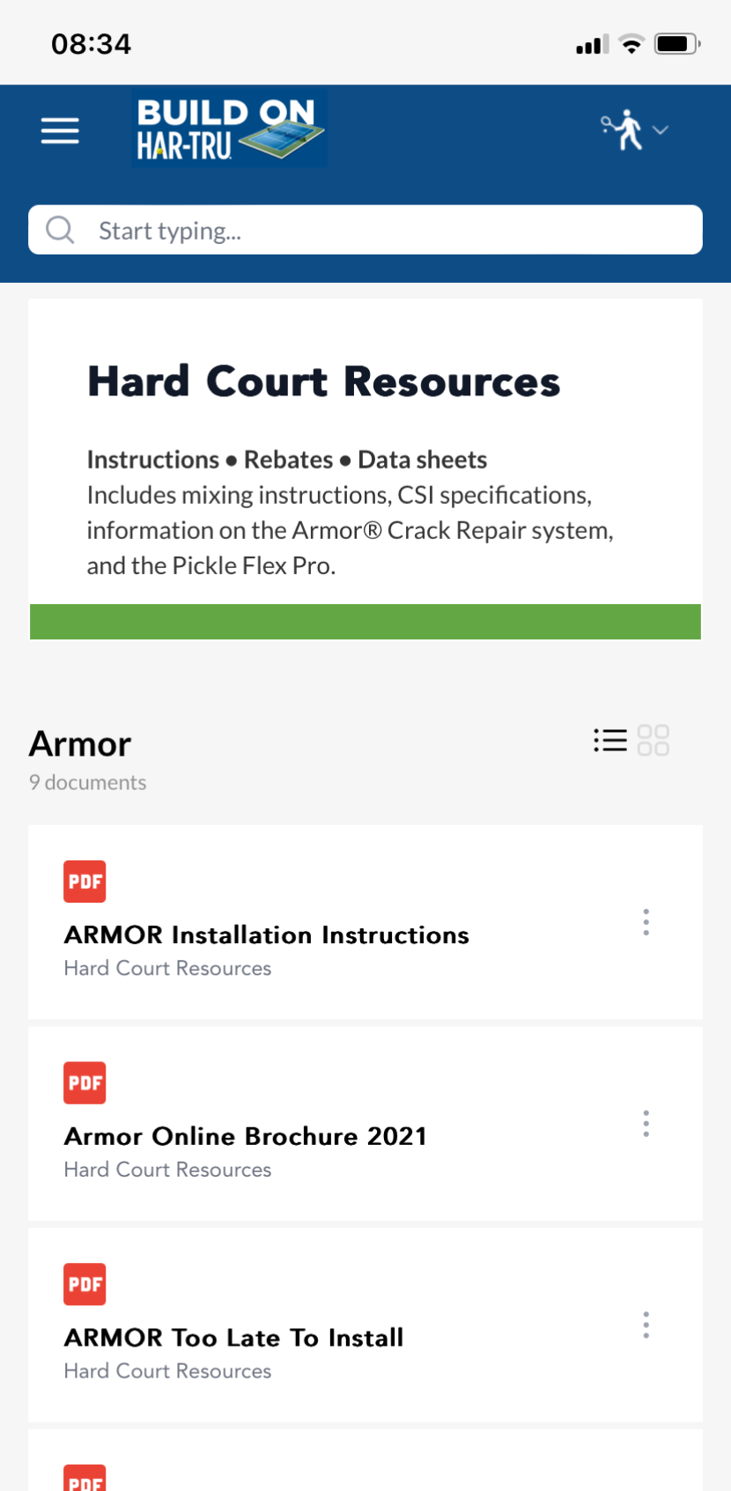Tap the Hard Court Resources page title
The image size is (731, 1491).
pyautogui.click(x=323, y=382)
